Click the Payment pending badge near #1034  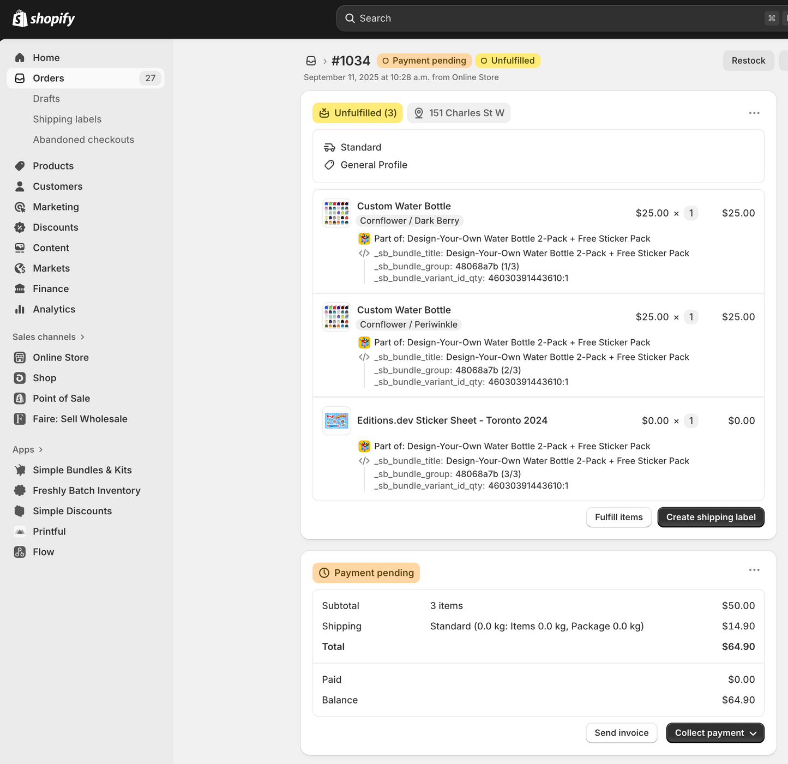click(x=424, y=61)
